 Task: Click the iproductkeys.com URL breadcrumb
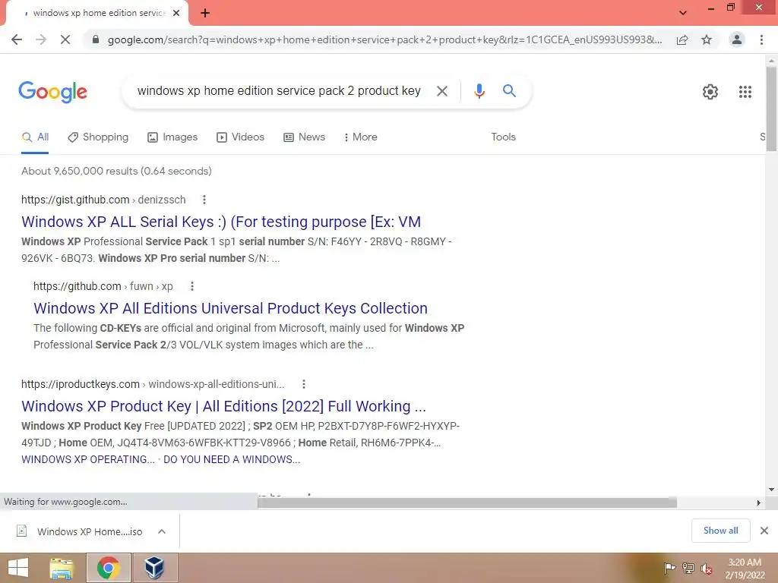click(153, 384)
